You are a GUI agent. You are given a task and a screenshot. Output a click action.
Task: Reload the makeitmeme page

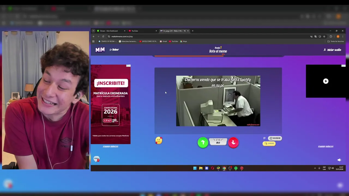(103, 36)
